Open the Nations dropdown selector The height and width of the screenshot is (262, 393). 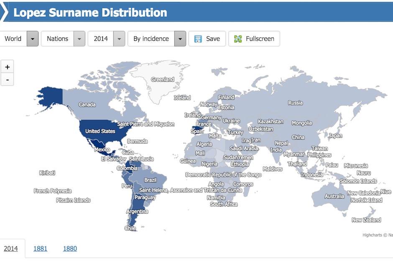point(79,38)
